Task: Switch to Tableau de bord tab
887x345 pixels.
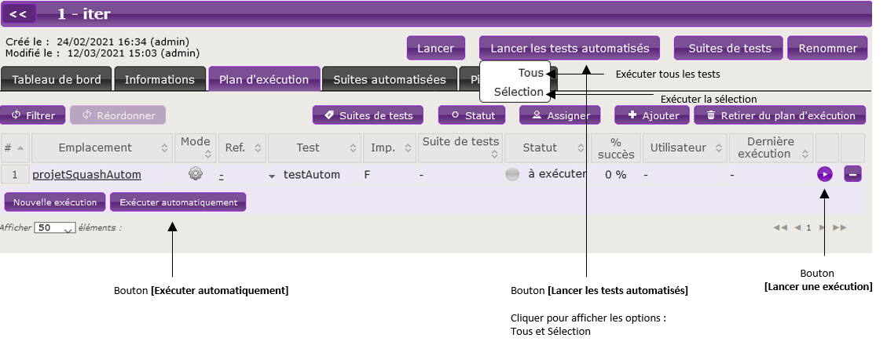Action: pos(57,79)
